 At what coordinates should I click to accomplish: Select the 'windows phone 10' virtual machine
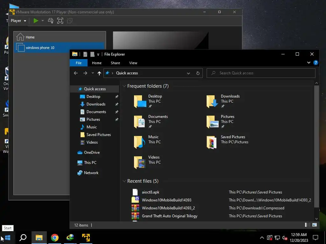pyautogui.click(x=60, y=48)
